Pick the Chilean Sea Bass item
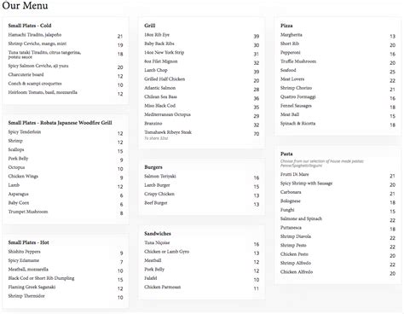The image size is (404, 314). (x=160, y=96)
